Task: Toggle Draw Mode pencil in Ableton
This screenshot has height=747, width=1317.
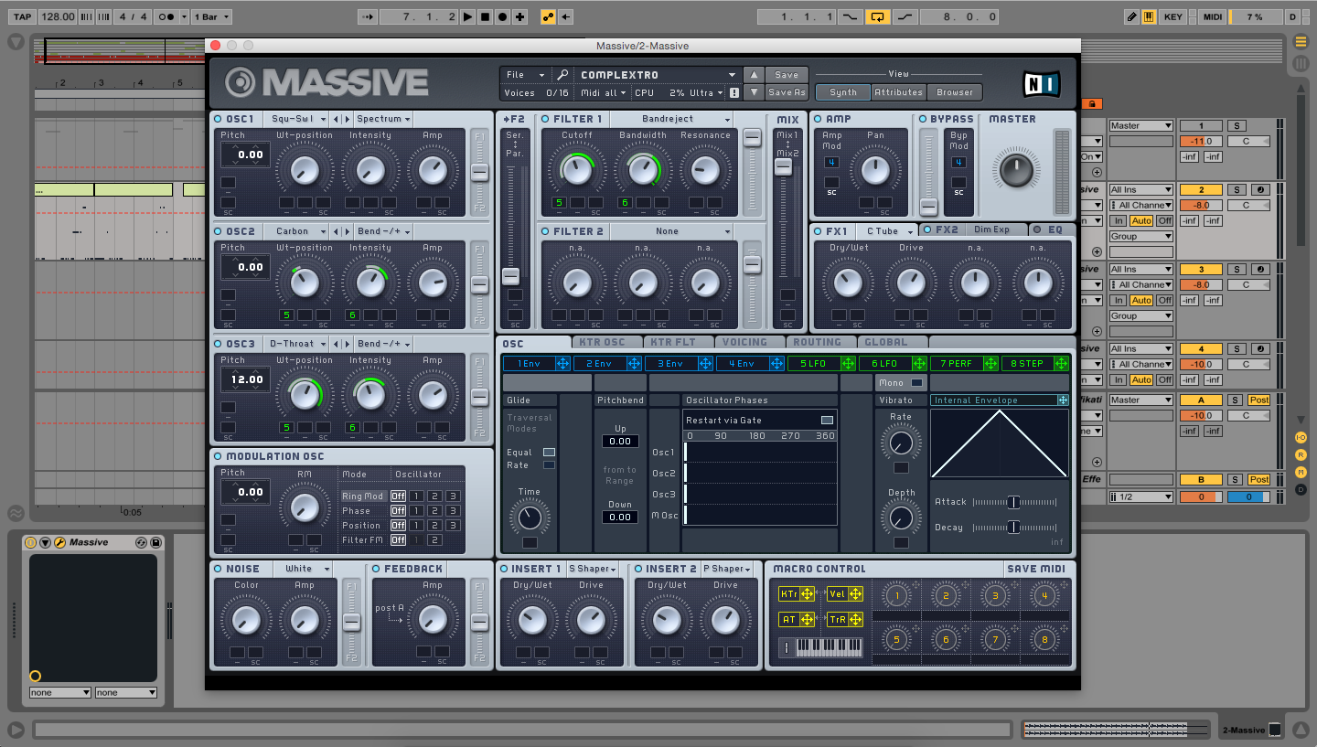Action: click(1131, 16)
